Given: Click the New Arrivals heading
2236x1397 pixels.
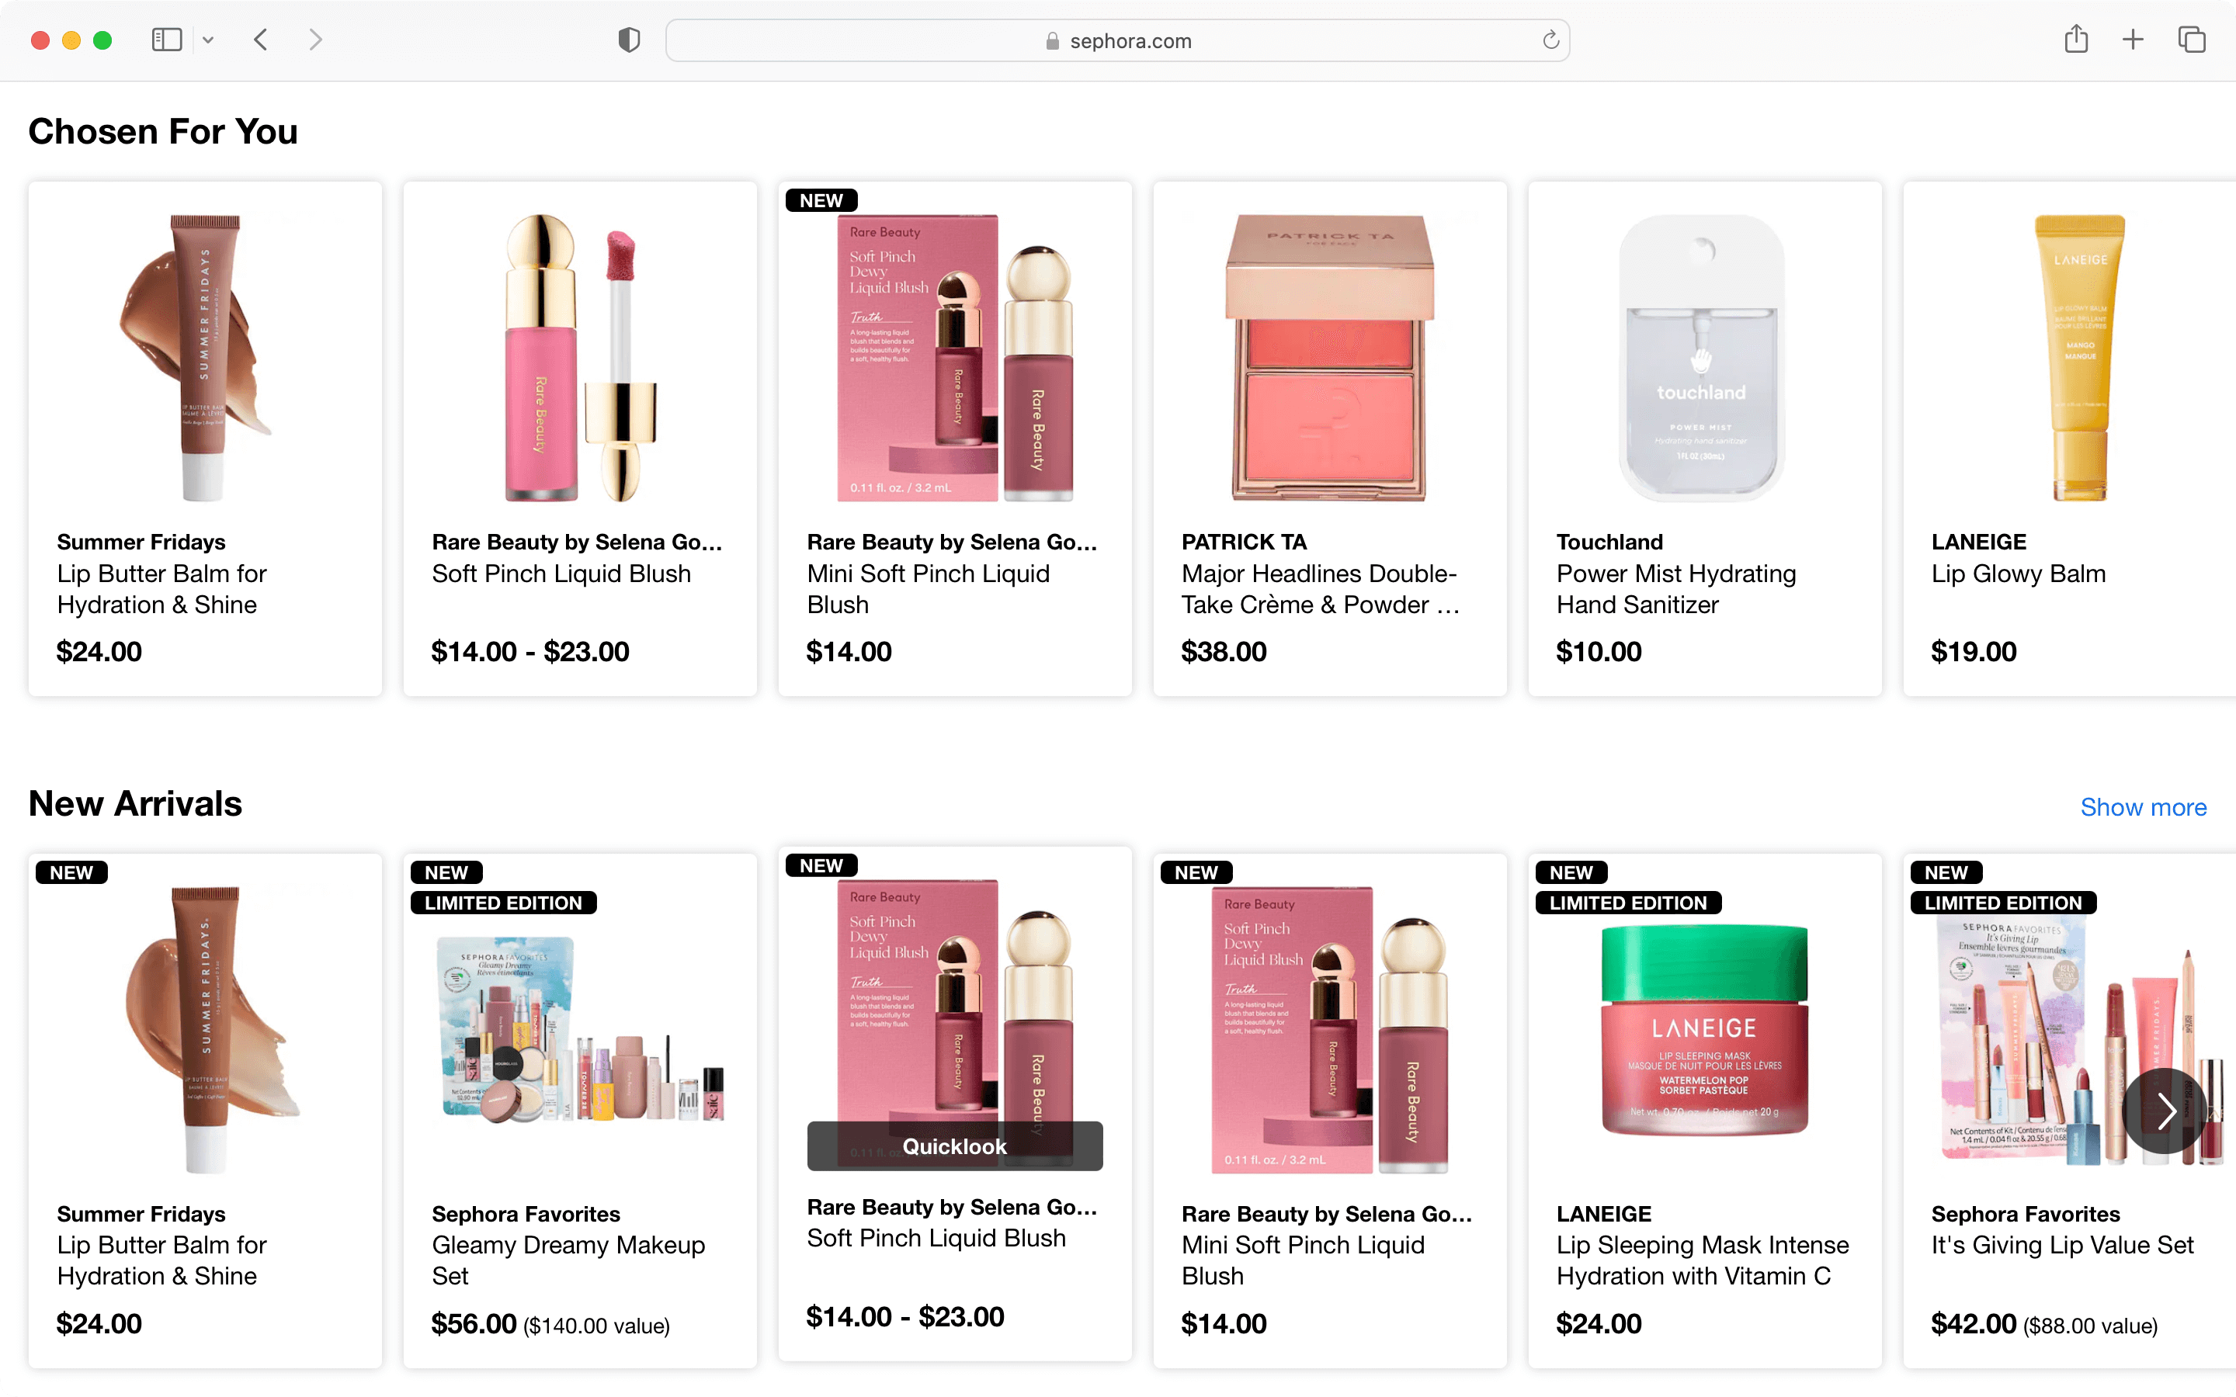Looking at the screenshot, I should (x=135, y=804).
